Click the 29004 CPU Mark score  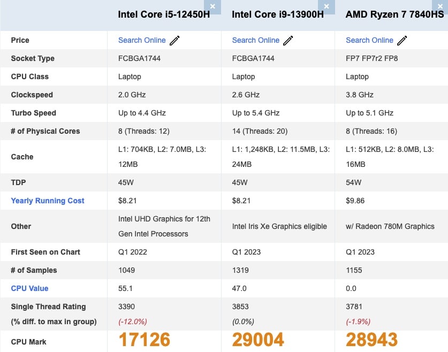pos(258,340)
